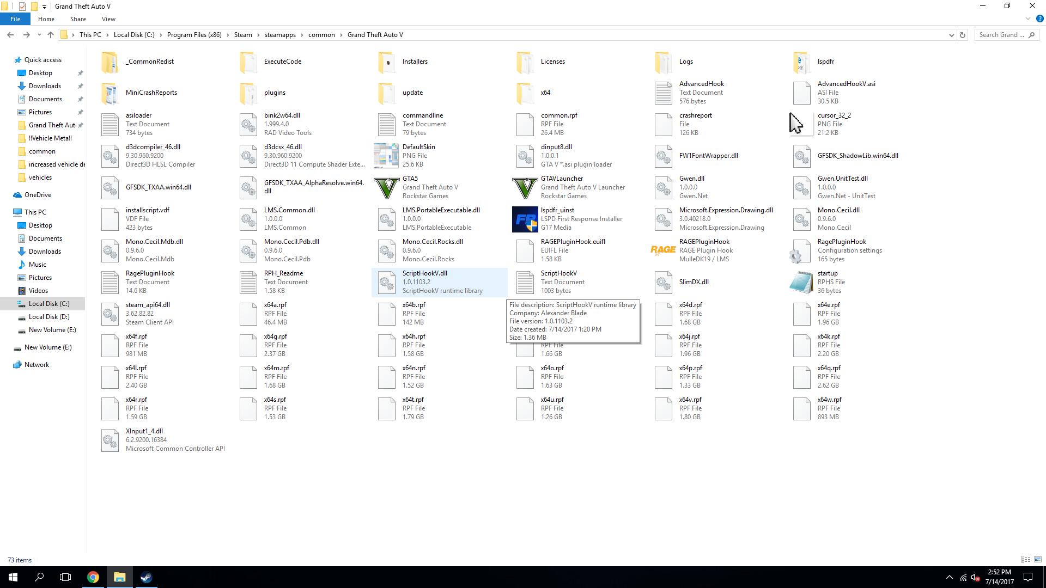
Task: Switch to large icons view in status bar
Action: 1038,560
